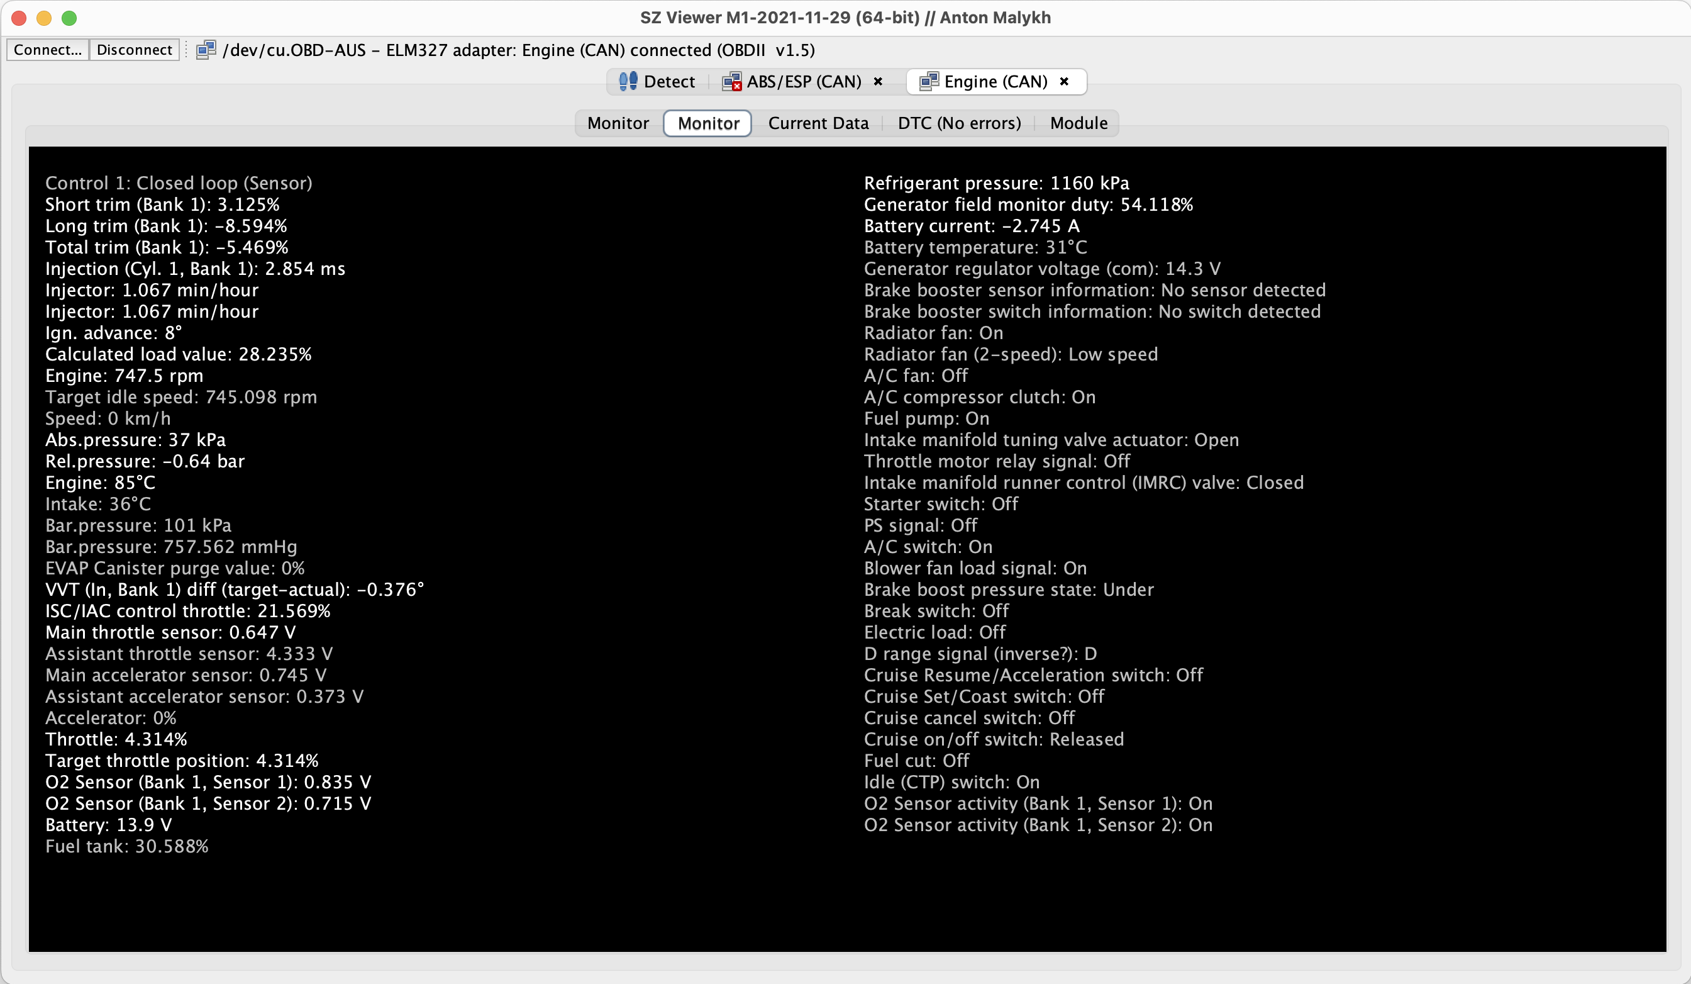Click the green zoom window button
The height and width of the screenshot is (984, 1691).
[69, 18]
